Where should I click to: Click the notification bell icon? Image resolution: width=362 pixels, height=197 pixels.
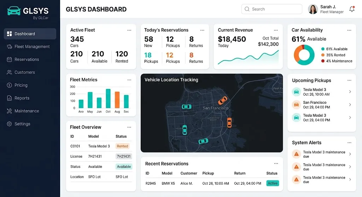pyautogui.click(x=352, y=9)
